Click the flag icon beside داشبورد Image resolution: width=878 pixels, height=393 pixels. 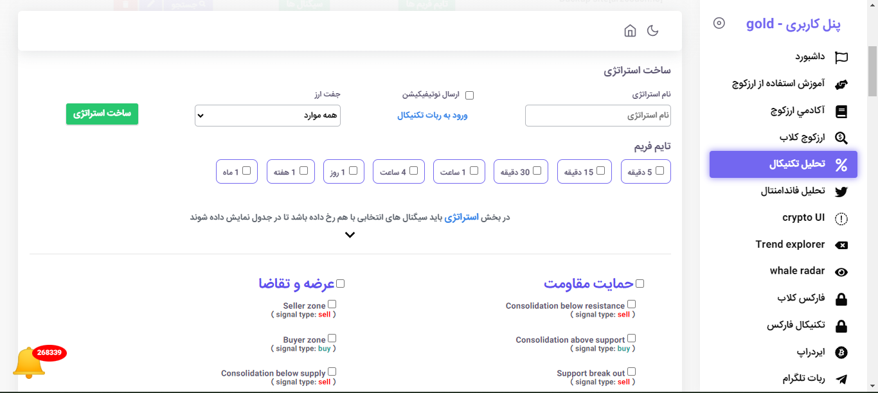click(841, 58)
